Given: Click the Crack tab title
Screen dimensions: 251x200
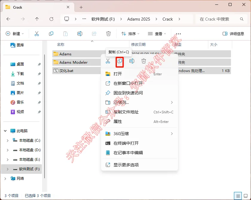Looking at the screenshot, I should click(18, 7).
